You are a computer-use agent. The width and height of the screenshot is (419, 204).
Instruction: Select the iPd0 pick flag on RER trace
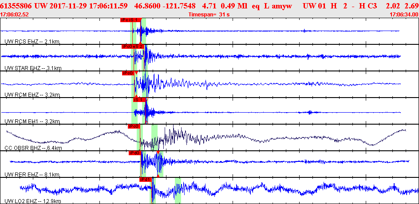coord(134,153)
